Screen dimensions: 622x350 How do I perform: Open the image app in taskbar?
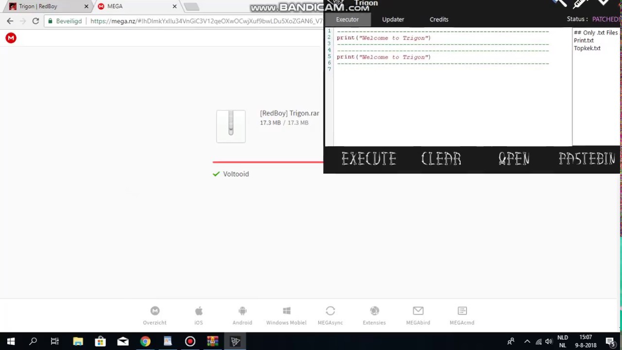pos(168,341)
